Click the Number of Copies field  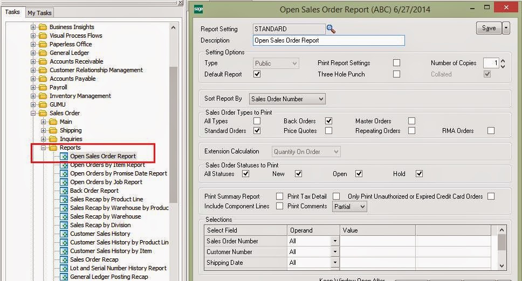pyautogui.click(x=491, y=63)
